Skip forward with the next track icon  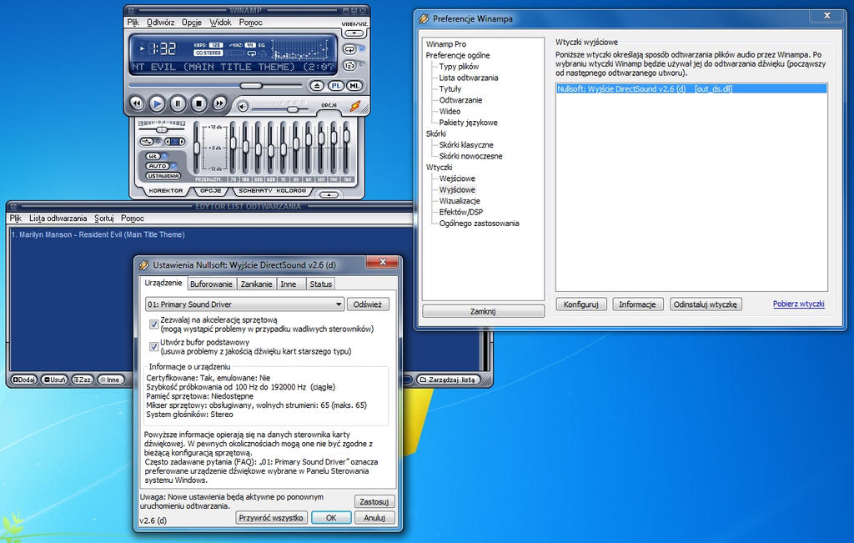(x=219, y=102)
